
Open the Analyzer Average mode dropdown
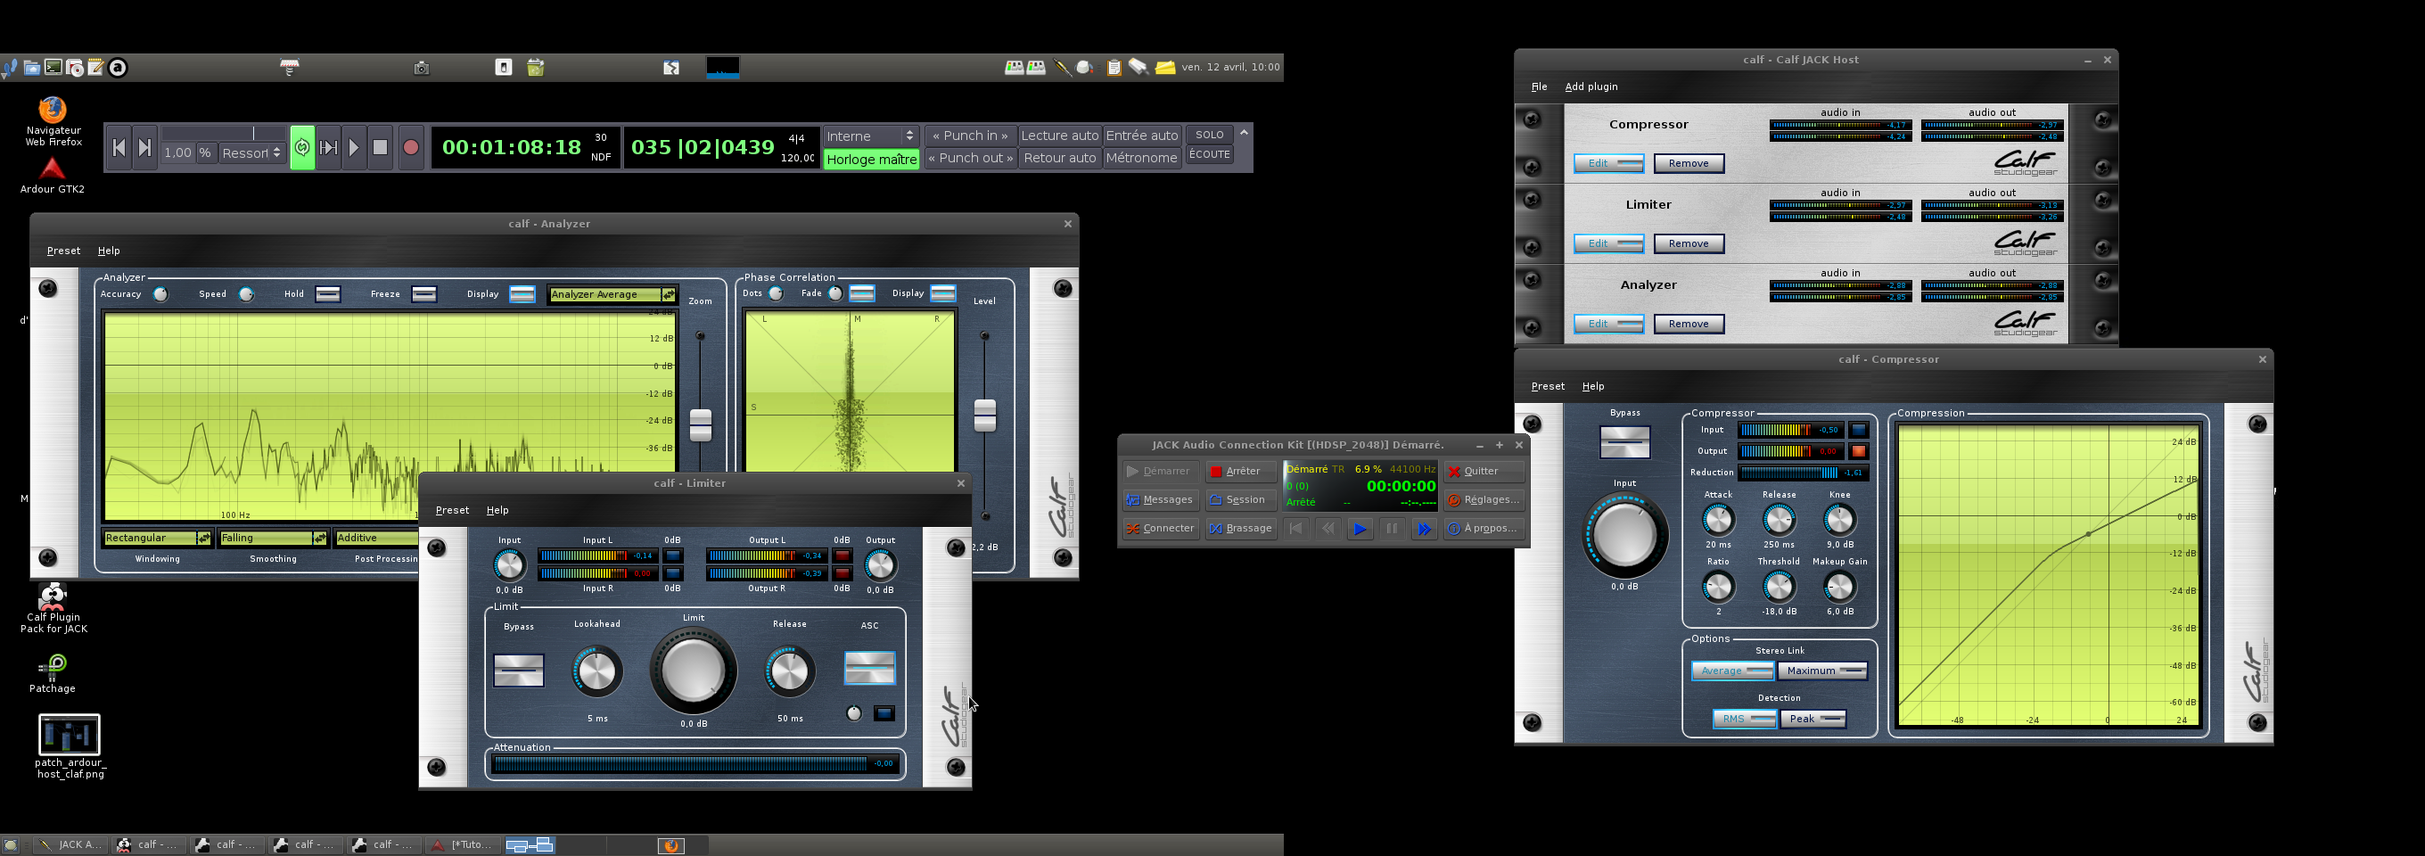(x=612, y=295)
